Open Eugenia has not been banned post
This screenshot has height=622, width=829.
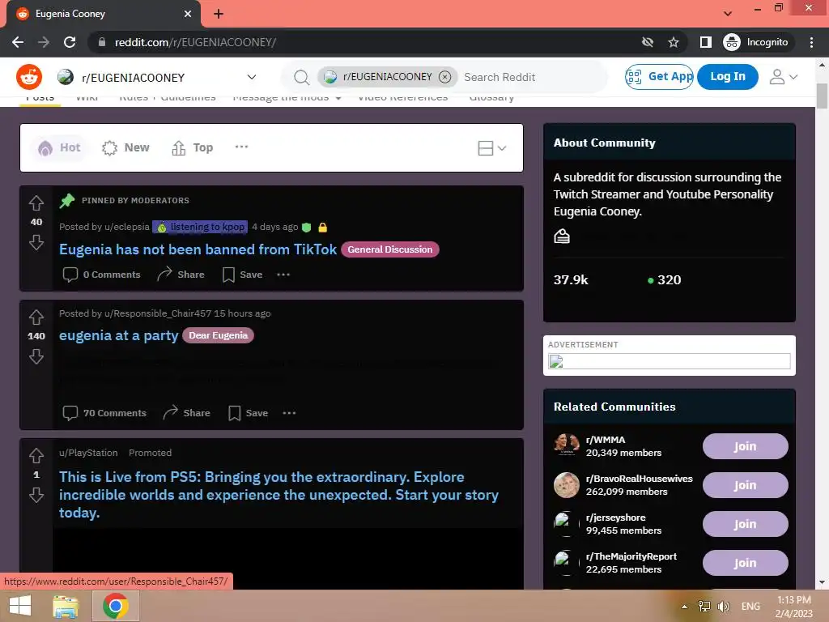(x=198, y=249)
